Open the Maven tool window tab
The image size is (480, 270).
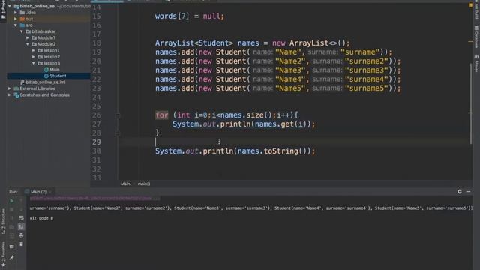(x=476, y=64)
